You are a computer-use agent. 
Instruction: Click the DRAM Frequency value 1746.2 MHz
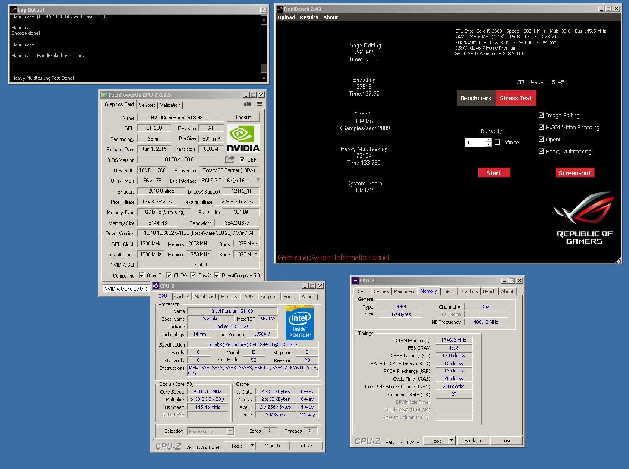454,340
